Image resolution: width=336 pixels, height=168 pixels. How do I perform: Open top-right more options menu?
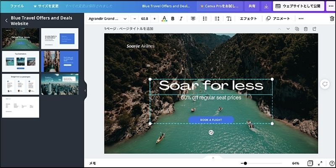[331, 6]
